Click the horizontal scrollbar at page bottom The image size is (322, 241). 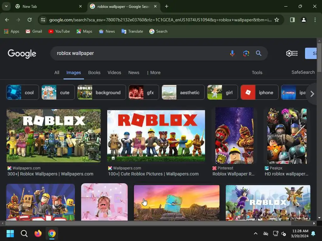point(148,223)
